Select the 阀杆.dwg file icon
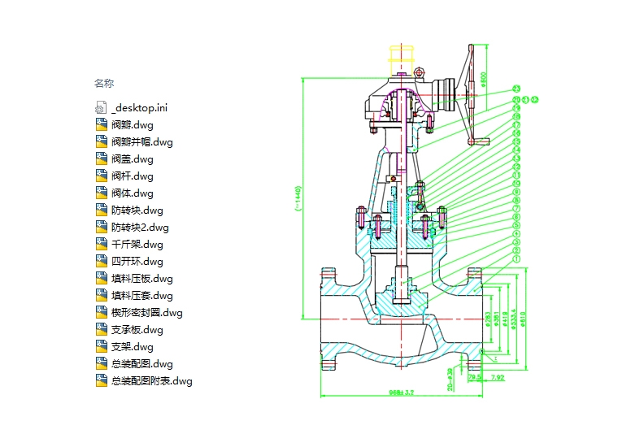Viewport: 618px width, 447px height. (102, 176)
